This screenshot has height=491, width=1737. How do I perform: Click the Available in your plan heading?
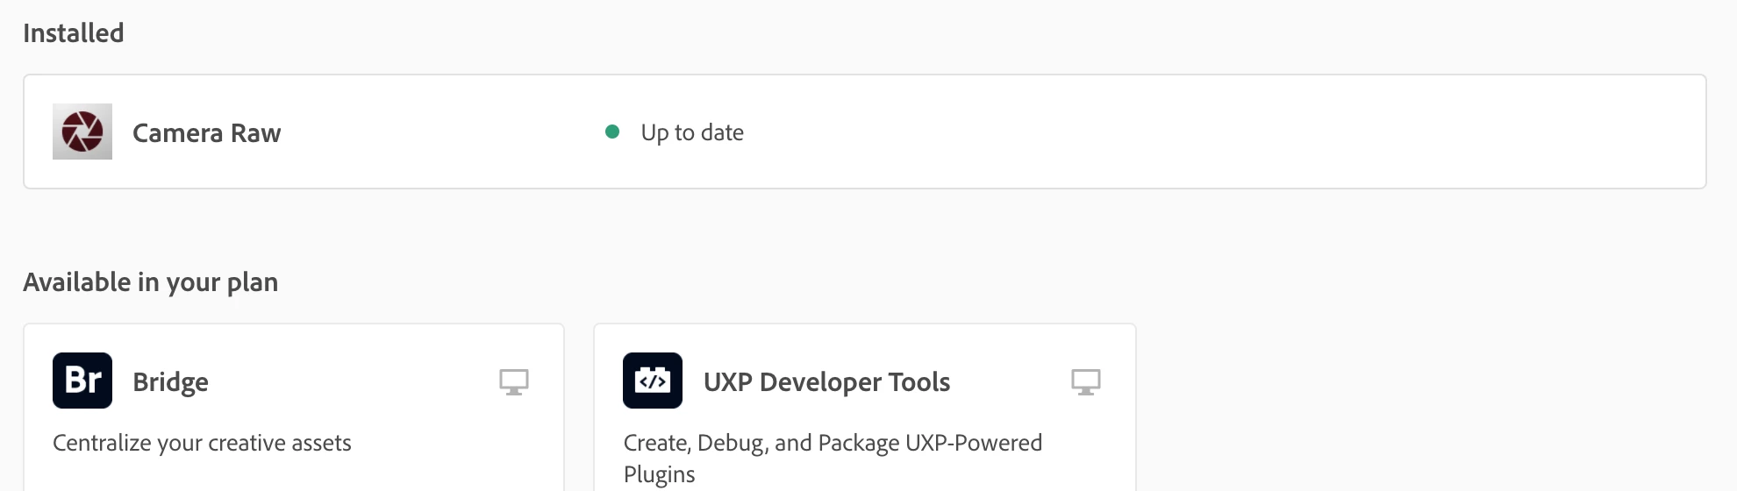151,282
